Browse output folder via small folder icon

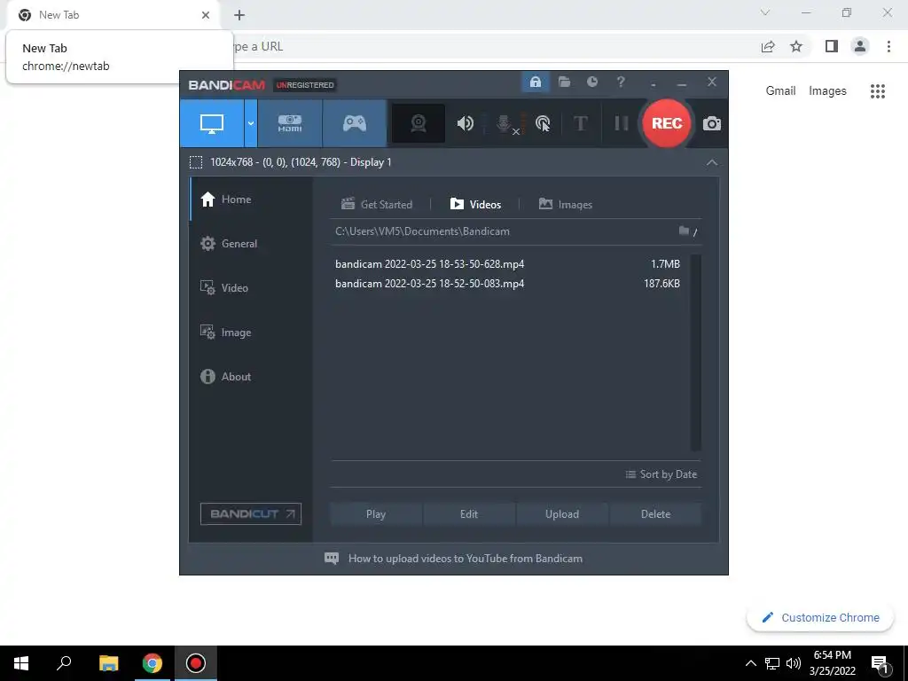[x=684, y=231]
